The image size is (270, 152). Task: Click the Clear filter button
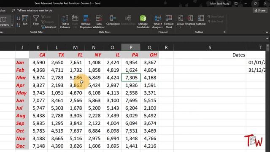pyautogui.click(x=46, y=17)
